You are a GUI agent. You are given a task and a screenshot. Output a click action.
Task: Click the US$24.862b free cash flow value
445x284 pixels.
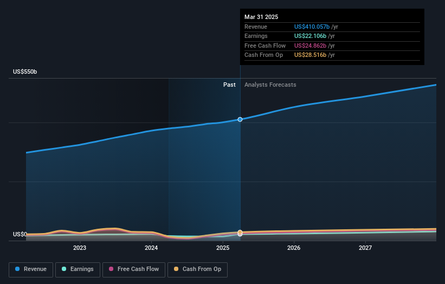[310, 46]
